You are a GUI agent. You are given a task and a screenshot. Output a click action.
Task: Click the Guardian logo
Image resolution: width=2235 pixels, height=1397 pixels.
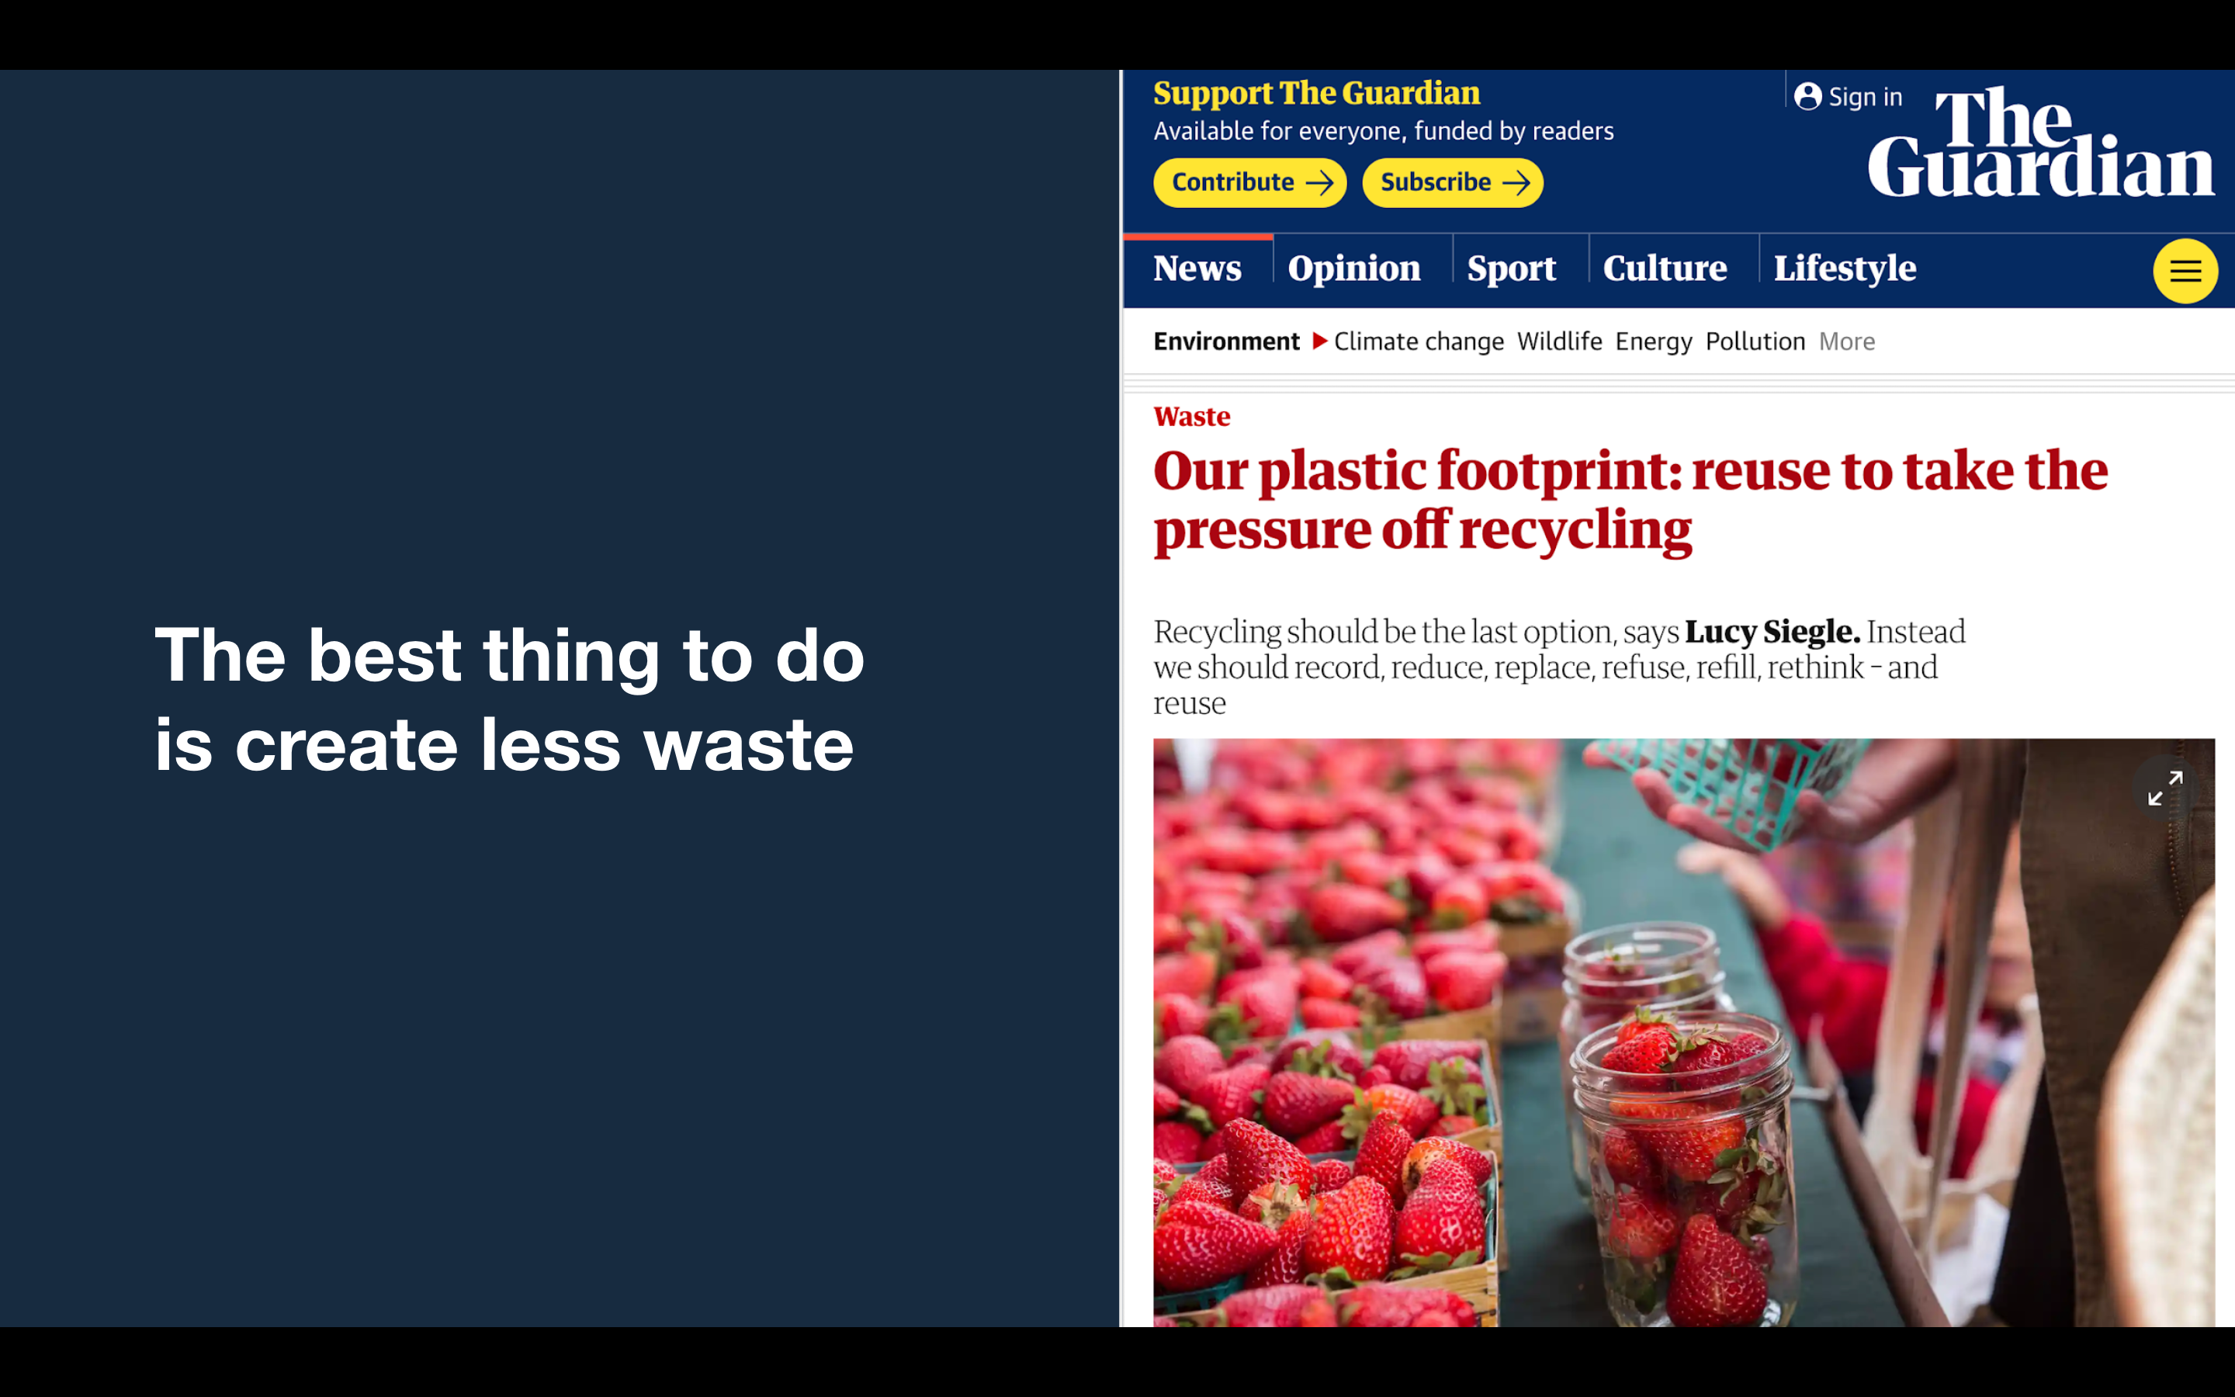(x=2040, y=142)
